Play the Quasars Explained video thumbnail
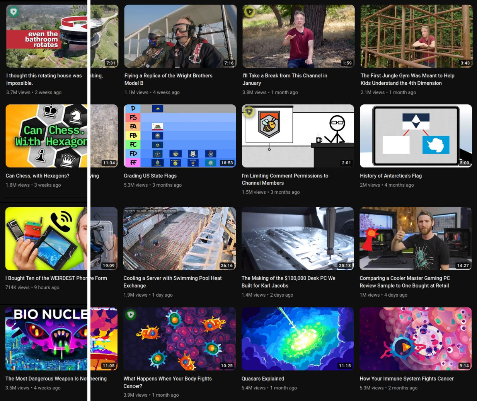 point(297,339)
